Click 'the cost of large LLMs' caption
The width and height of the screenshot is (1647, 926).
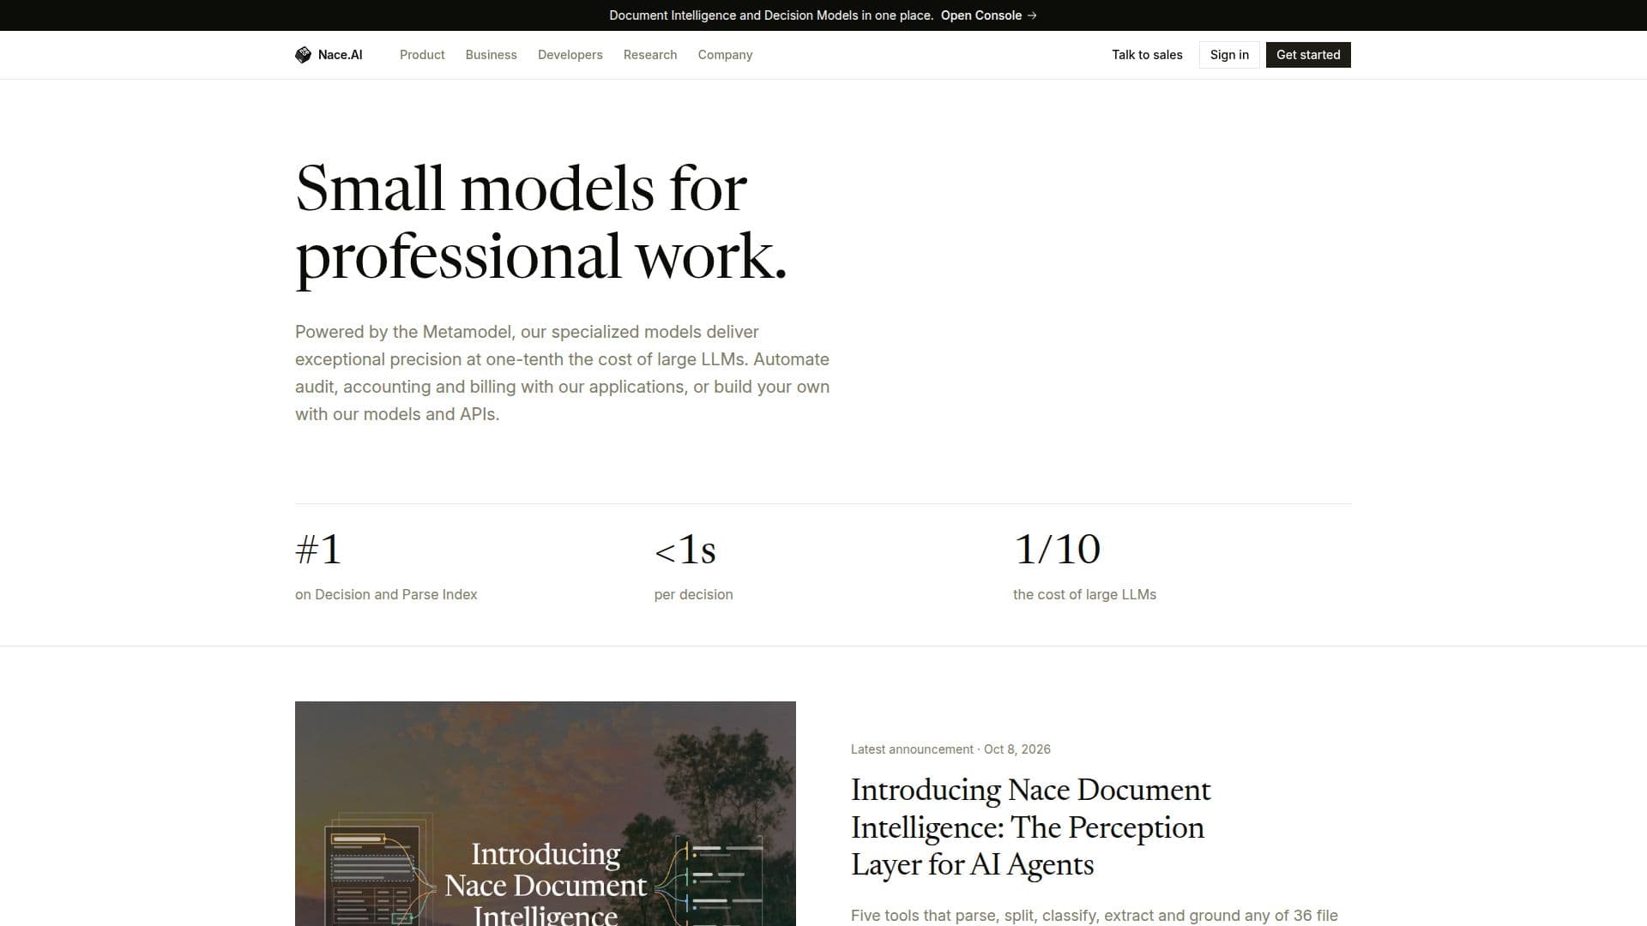tap(1084, 594)
